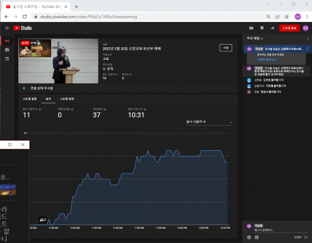The height and width of the screenshot is (243, 312).
Task: Click the clapperboard clip icon in header
Action: pyautogui.click(x=251, y=28)
